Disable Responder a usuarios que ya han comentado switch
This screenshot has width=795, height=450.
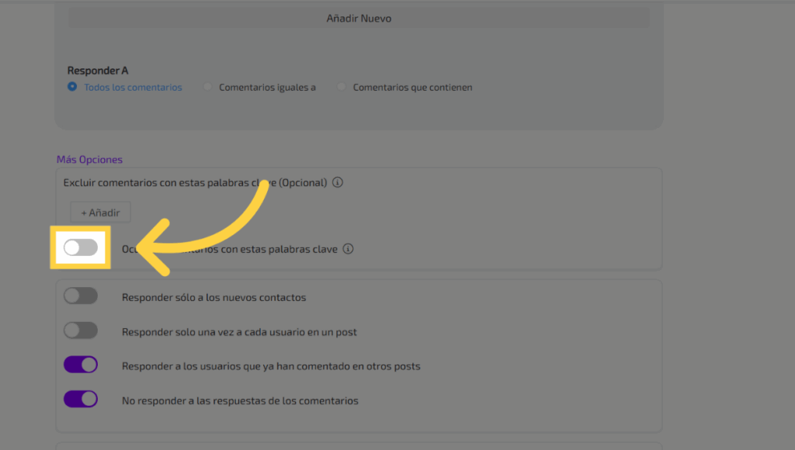(81, 365)
